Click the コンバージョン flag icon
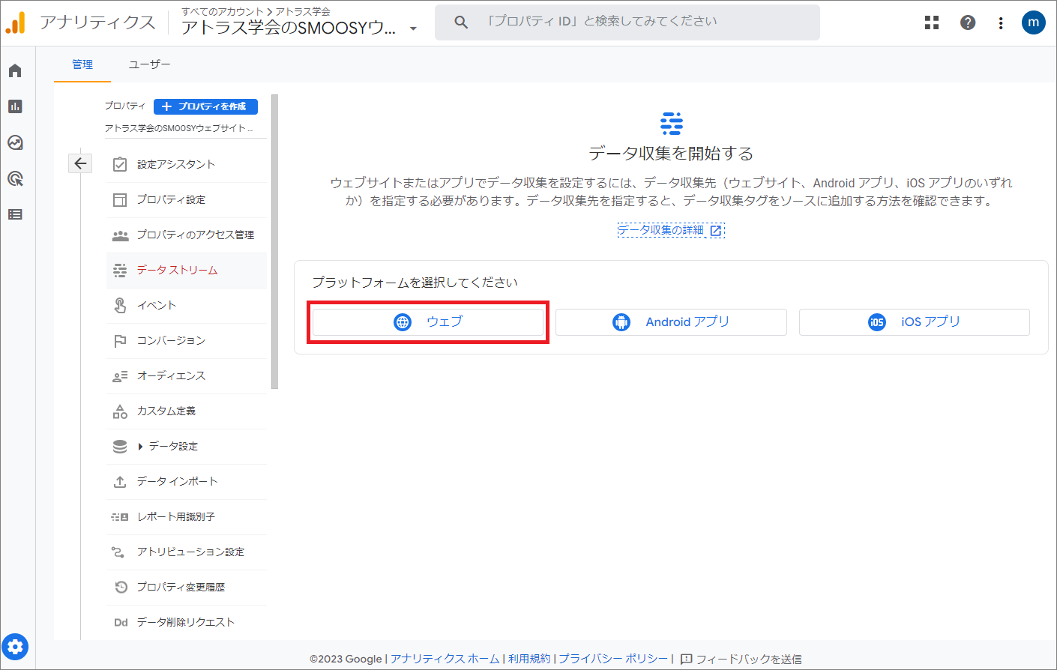The width and height of the screenshot is (1057, 670). coord(120,340)
